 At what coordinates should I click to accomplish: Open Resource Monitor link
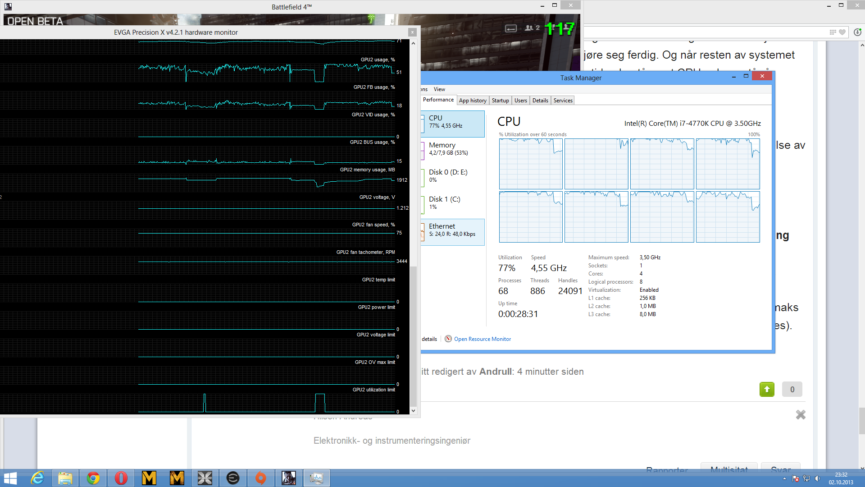pyautogui.click(x=482, y=339)
